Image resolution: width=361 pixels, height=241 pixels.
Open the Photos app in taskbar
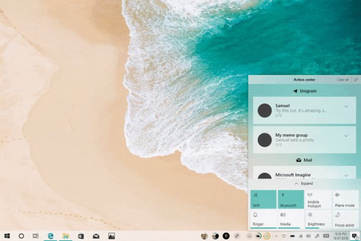[x=112, y=235]
